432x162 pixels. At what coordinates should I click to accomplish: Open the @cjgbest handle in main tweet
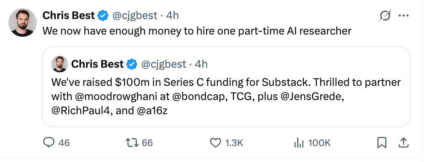(x=134, y=15)
